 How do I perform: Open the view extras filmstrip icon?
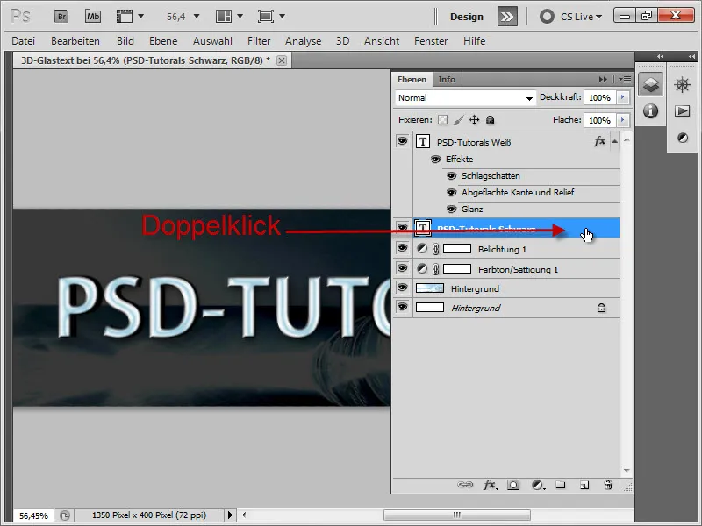[125, 17]
